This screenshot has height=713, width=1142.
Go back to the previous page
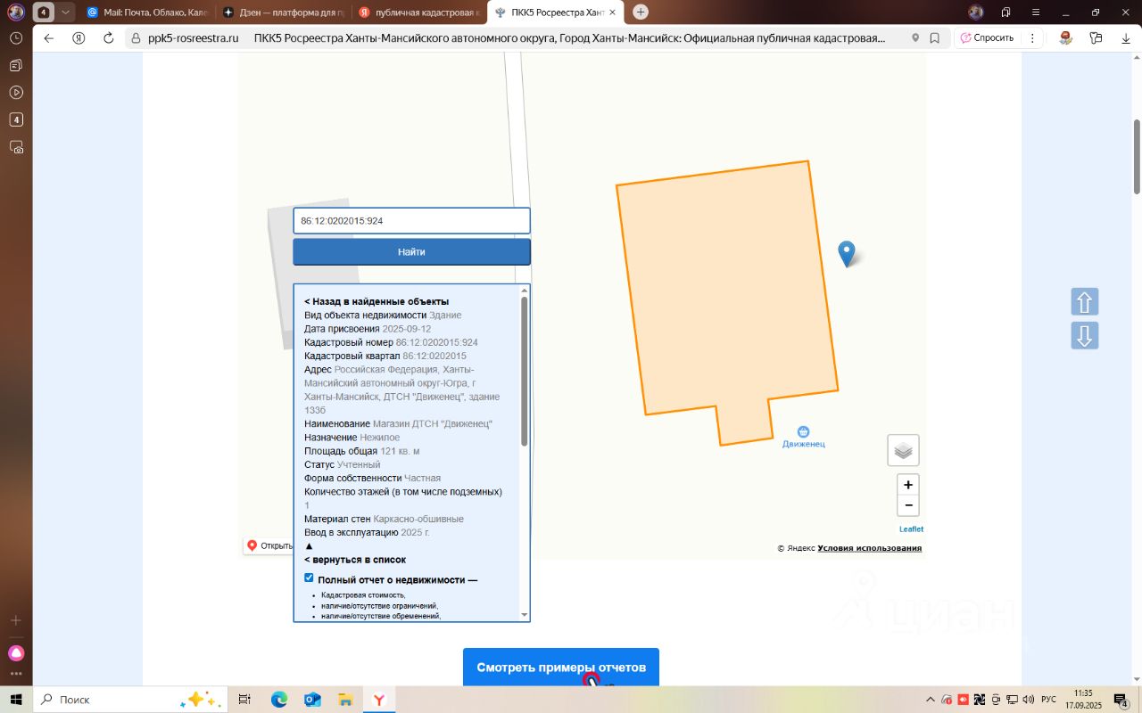pos(49,38)
